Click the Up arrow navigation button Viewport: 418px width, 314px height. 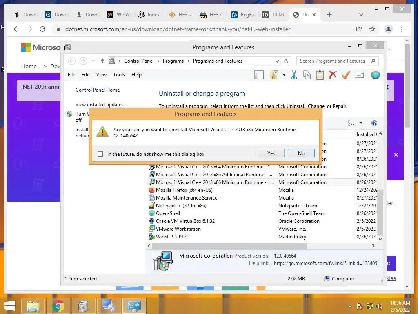coord(102,61)
